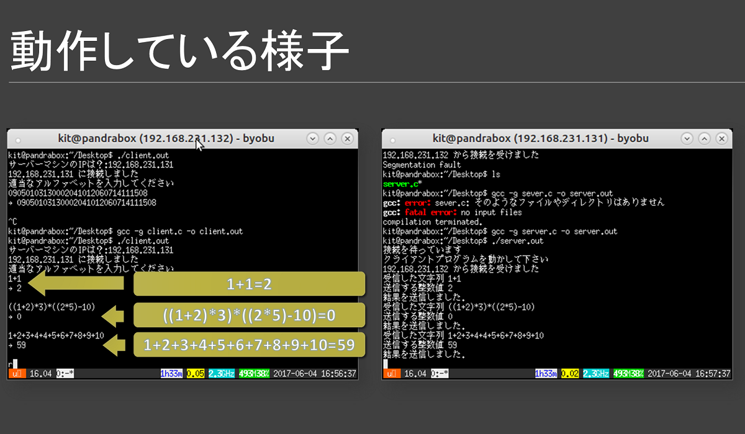The height and width of the screenshot is (434, 745).
Task: Click the minimize button of the 192.168.231.132 window
Action: [312, 139]
